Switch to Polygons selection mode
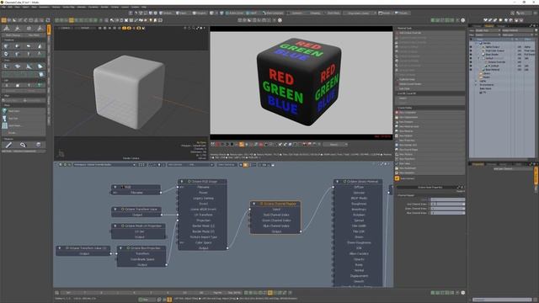This screenshot has width=539, height=303. coord(199,13)
